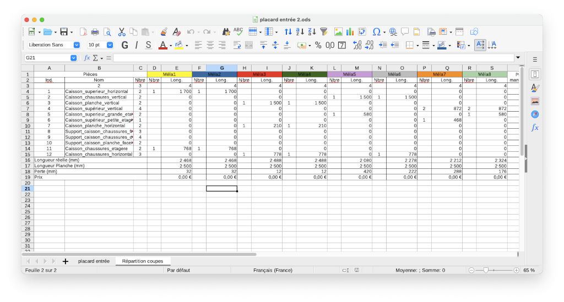
Task: Toggle bold formatting (G)
Action: pyautogui.click(x=124, y=45)
